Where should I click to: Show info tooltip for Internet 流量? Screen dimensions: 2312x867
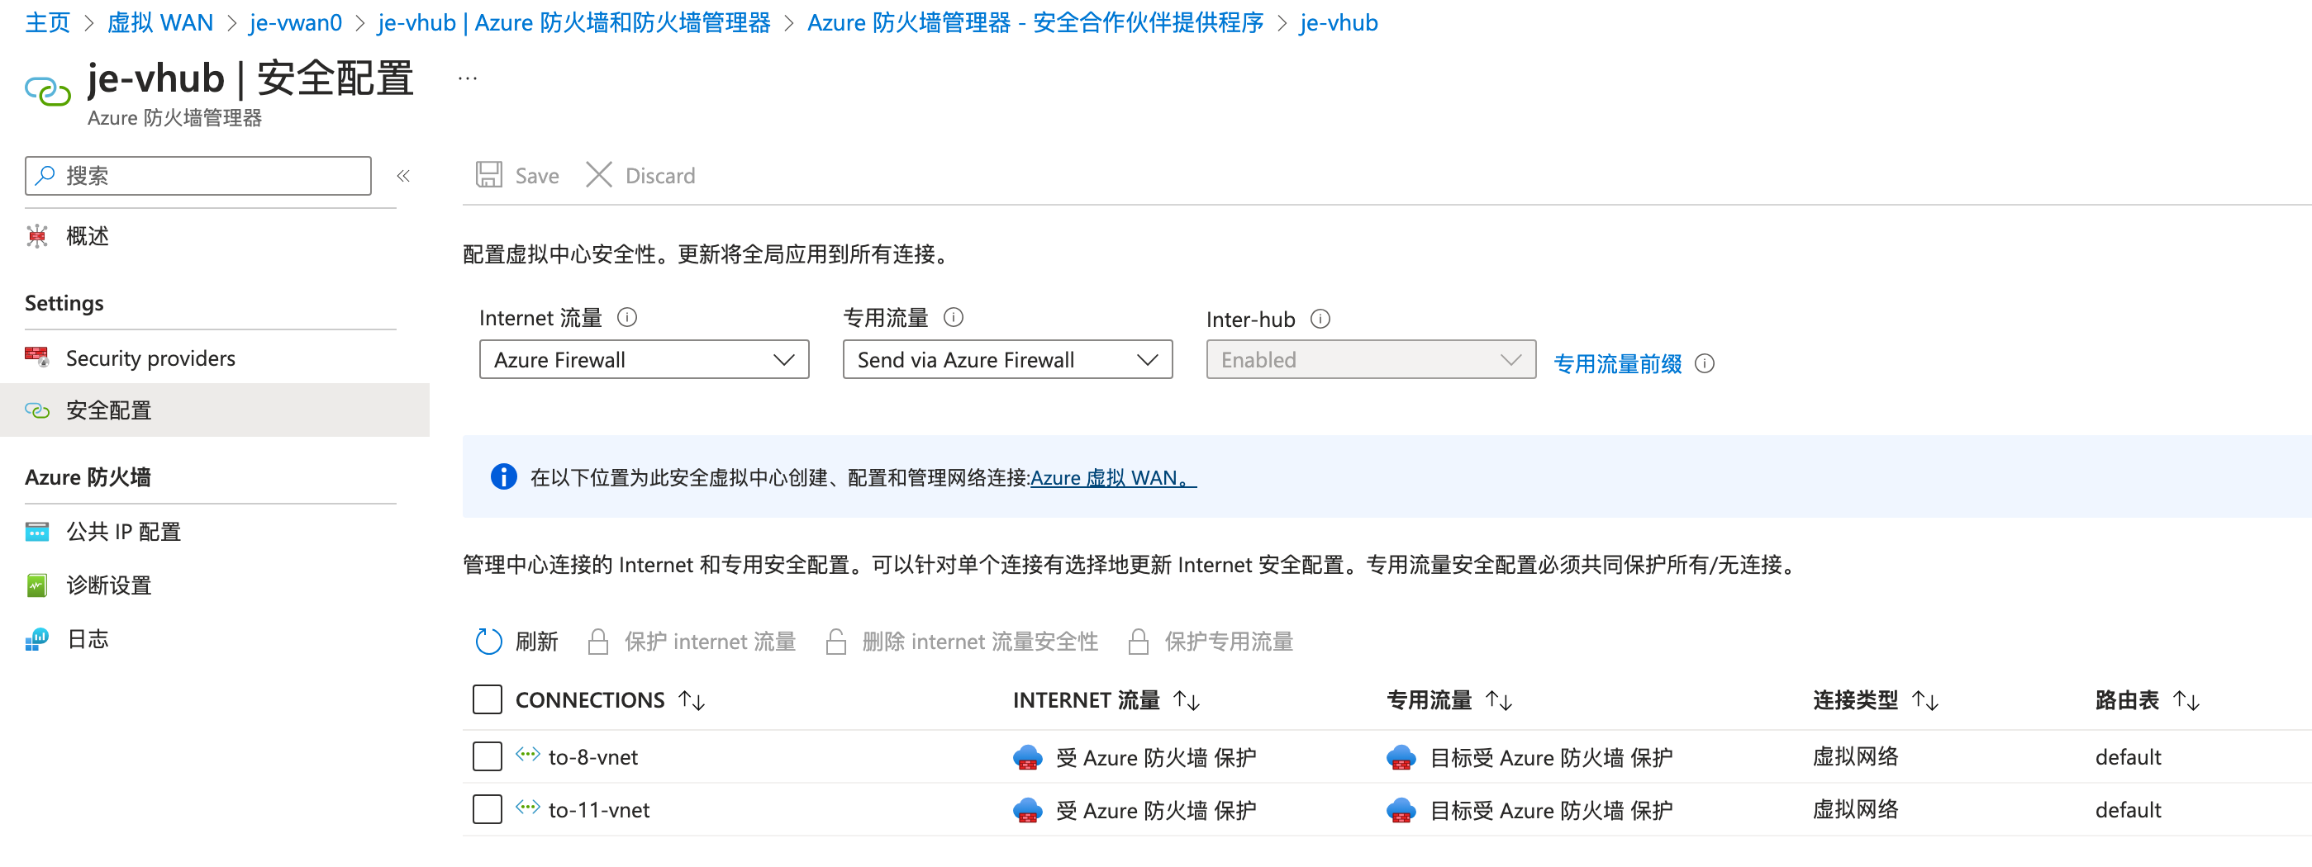(x=627, y=317)
